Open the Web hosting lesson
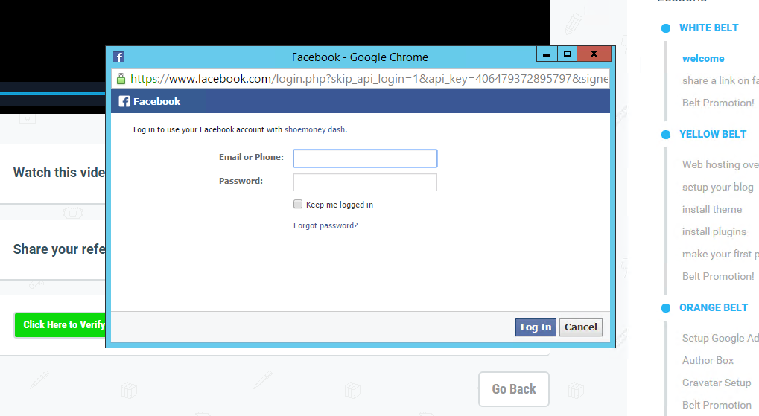This screenshot has height=416, width=759. pos(720,165)
